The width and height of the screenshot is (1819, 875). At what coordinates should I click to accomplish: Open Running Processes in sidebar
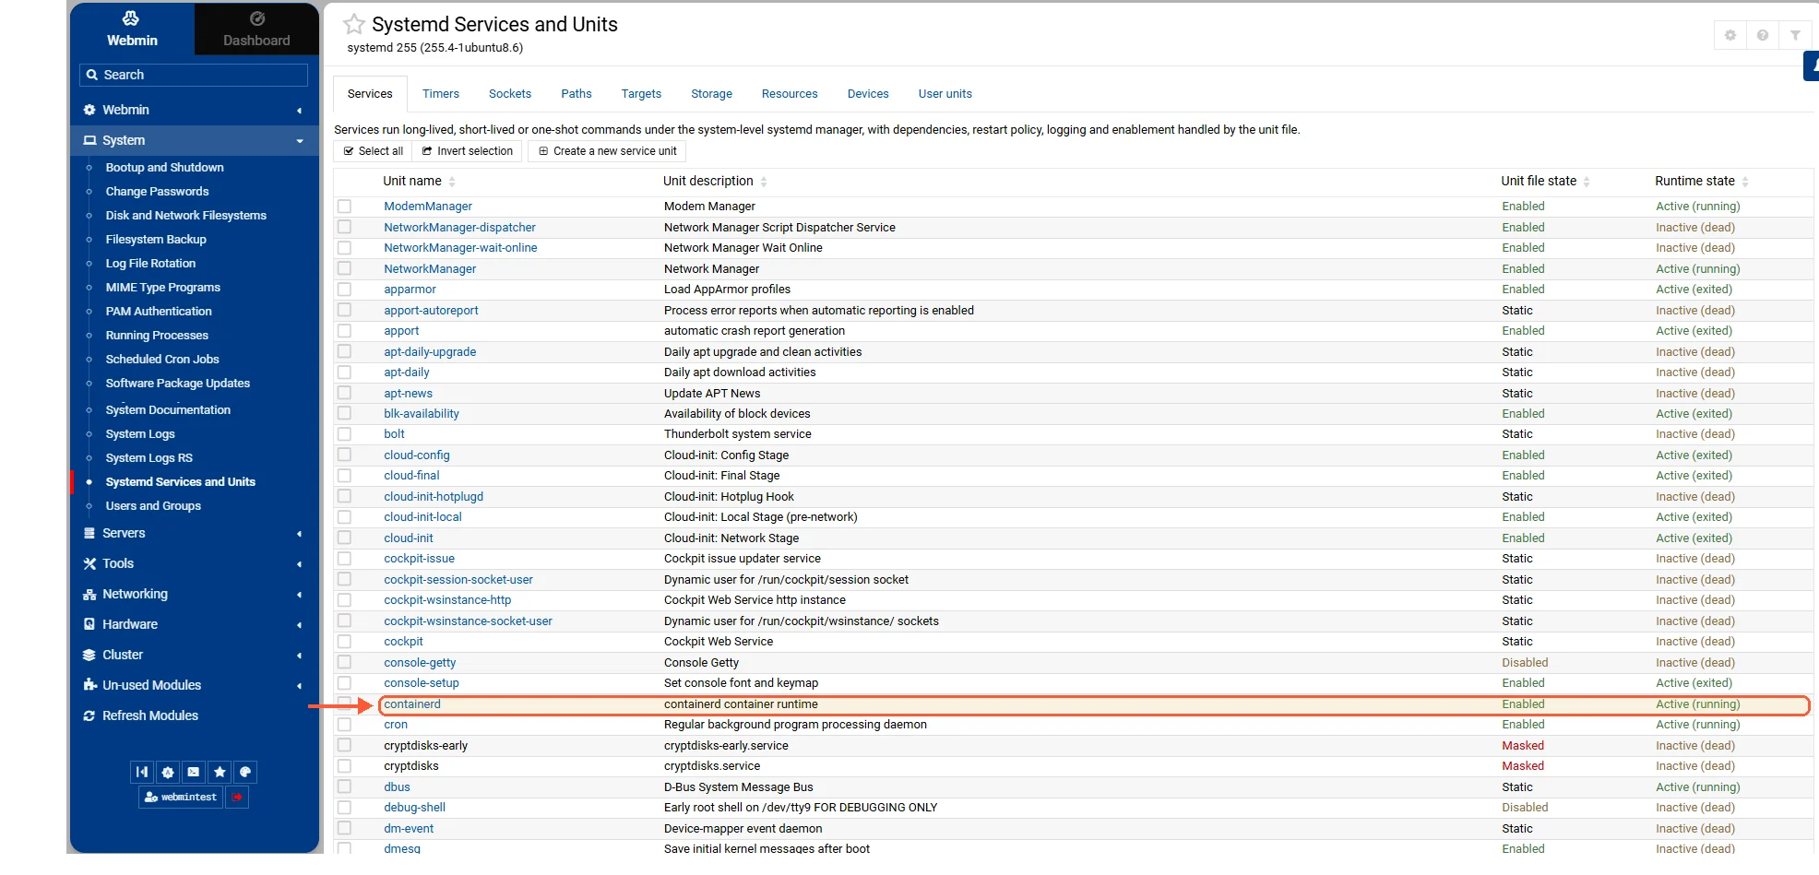[x=157, y=336]
